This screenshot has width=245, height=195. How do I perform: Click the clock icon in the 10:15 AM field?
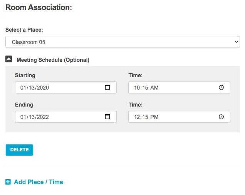[221, 88]
